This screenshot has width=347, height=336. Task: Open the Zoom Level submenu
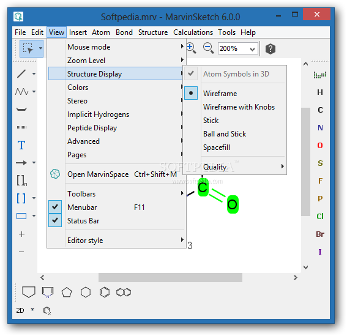point(117,61)
